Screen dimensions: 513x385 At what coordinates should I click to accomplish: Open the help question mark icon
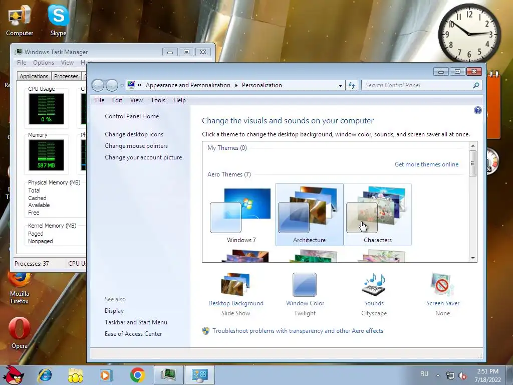tap(477, 110)
